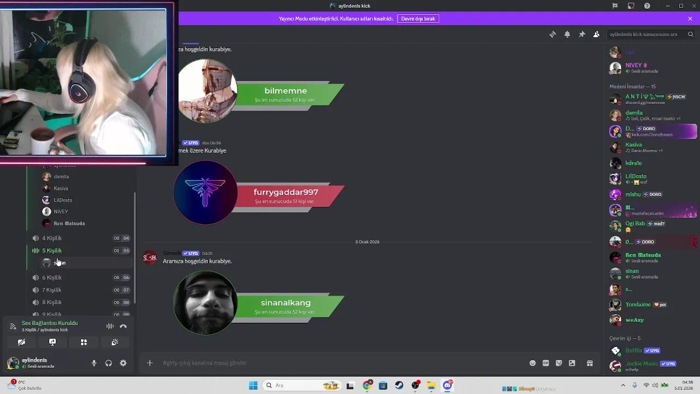Open damila in the member list
700x394 pixels.
click(x=652, y=115)
